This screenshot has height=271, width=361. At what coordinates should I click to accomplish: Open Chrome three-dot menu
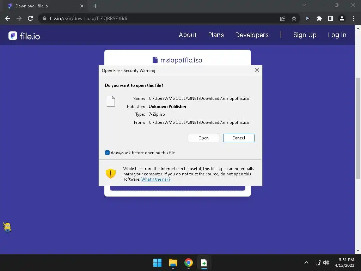coord(353,18)
